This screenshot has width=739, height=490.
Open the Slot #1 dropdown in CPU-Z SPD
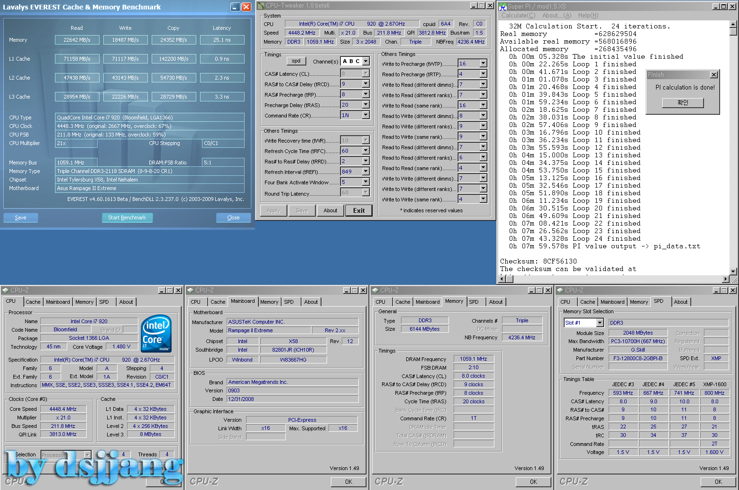600,323
